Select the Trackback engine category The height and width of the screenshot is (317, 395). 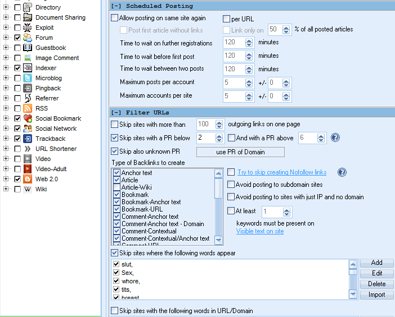point(50,139)
